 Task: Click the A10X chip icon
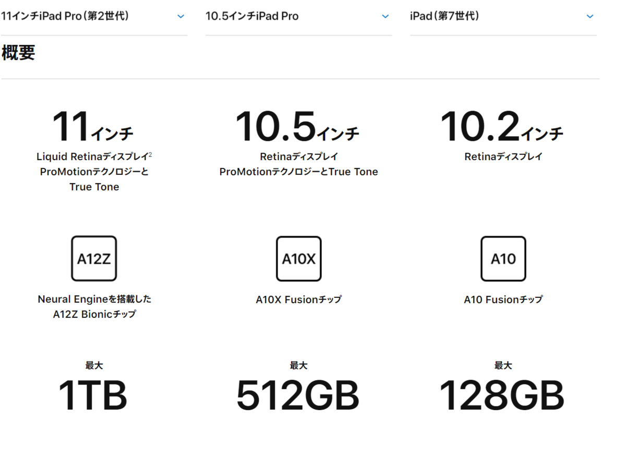pos(299,259)
